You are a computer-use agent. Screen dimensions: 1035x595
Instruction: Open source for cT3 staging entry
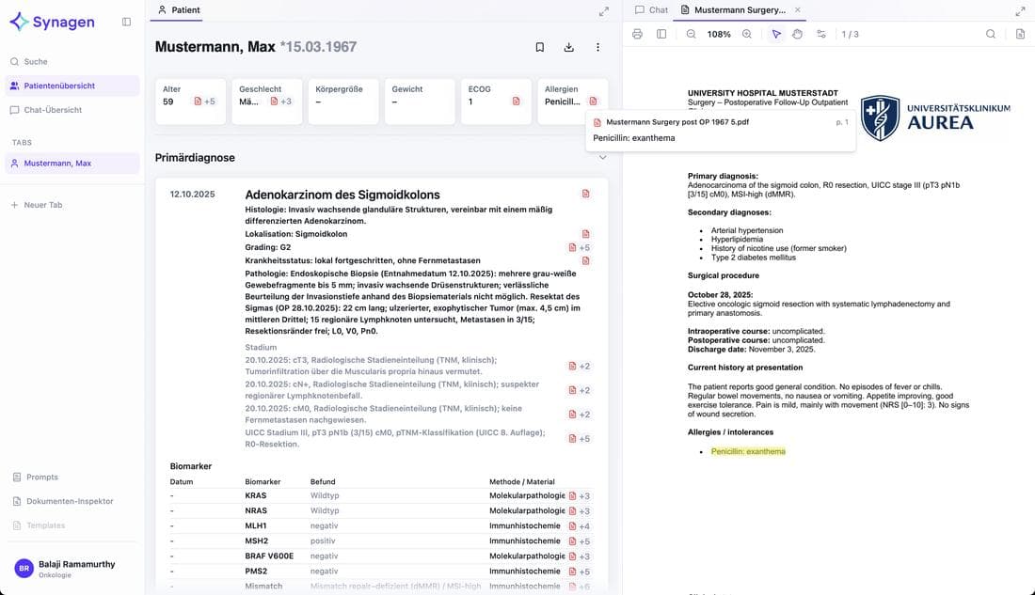[572, 366]
